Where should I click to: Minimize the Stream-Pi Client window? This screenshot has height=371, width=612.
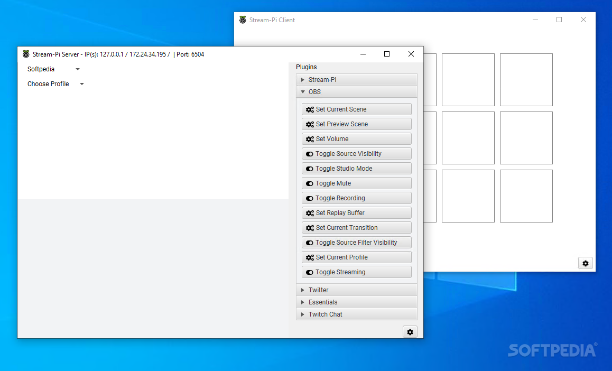(x=535, y=20)
